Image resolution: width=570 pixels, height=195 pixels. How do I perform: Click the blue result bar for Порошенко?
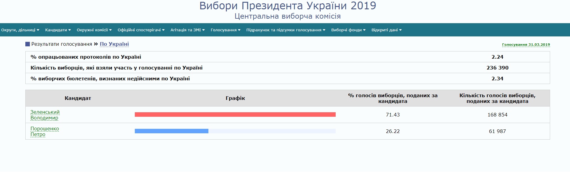[x=171, y=131]
